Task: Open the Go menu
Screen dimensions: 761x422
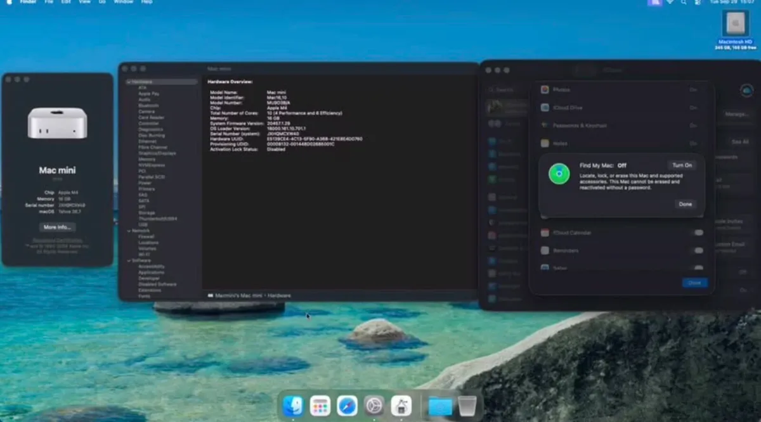Action: coord(102,3)
